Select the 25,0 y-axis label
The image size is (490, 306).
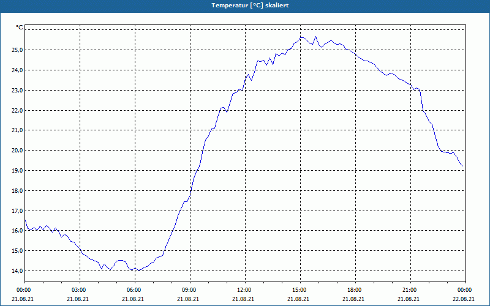click(x=18, y=50)
